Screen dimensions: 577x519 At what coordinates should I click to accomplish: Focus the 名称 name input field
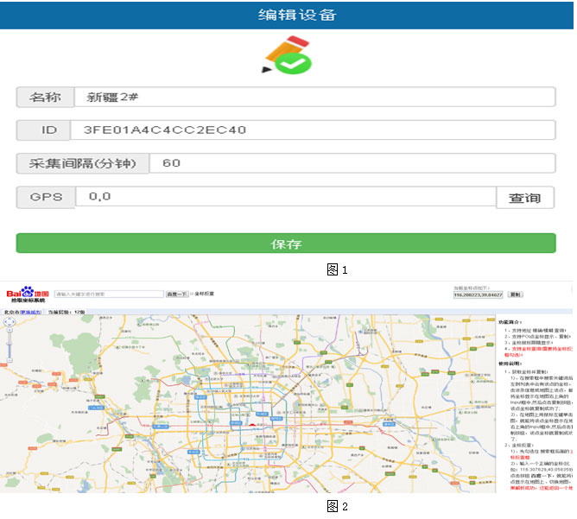tap(314, 97)
